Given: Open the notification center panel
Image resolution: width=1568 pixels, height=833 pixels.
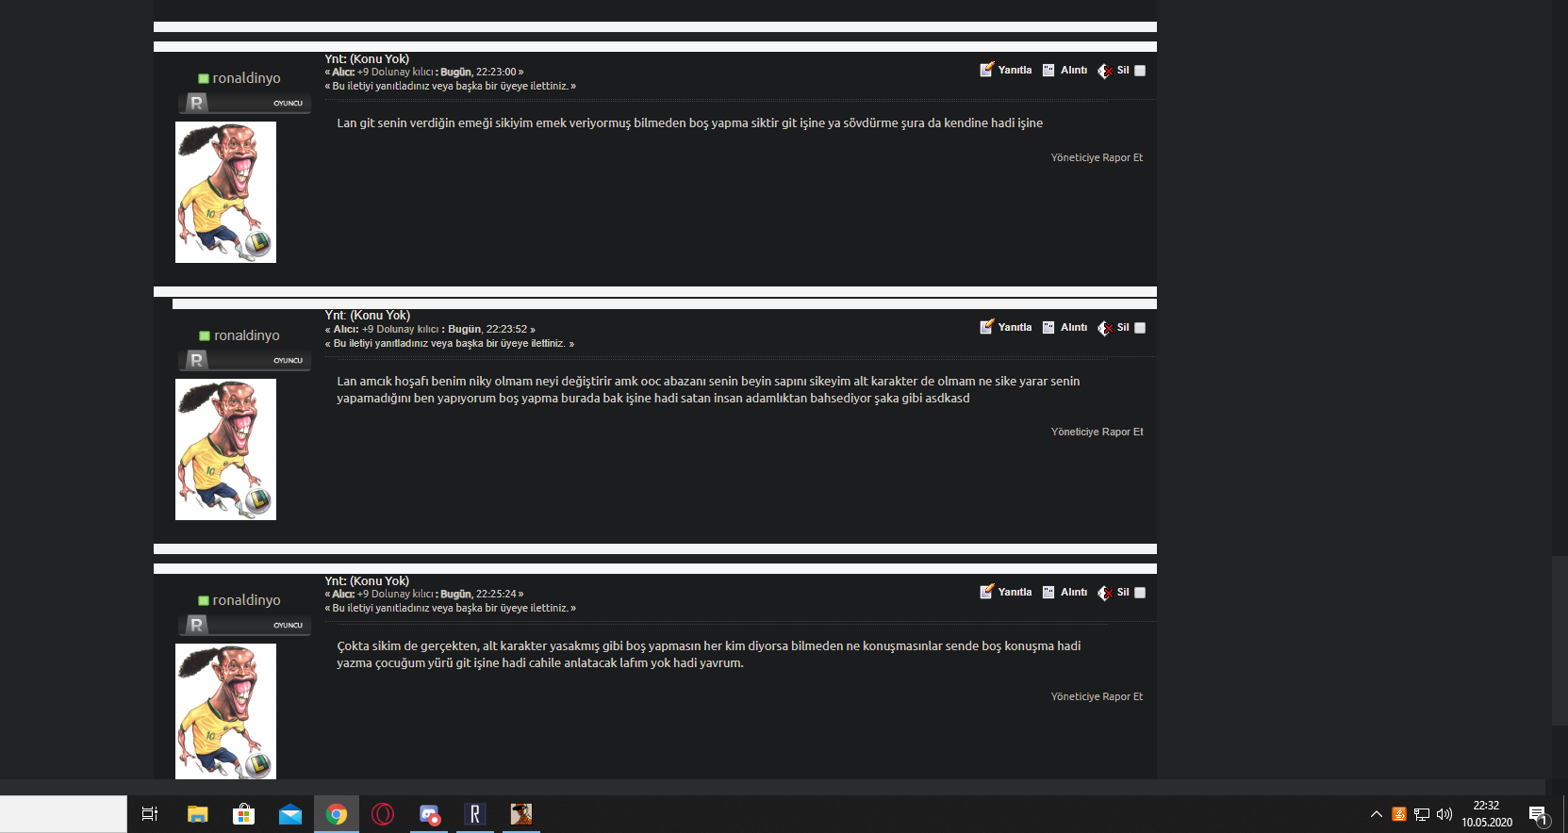Looking at the screenshot, I should click(x=1539, y=814).
